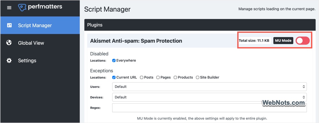Open the Users dropdown
Image resolution: width=319 pixels, height=123 pixels.
point(209,87)
